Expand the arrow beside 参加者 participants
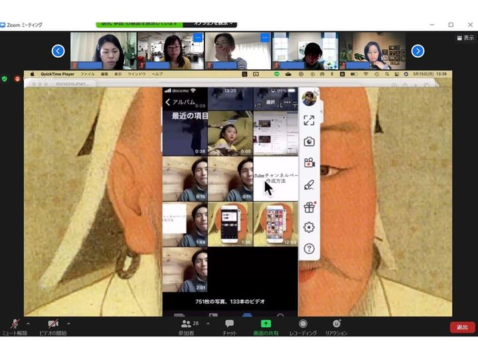 click(x=208, y=324)
